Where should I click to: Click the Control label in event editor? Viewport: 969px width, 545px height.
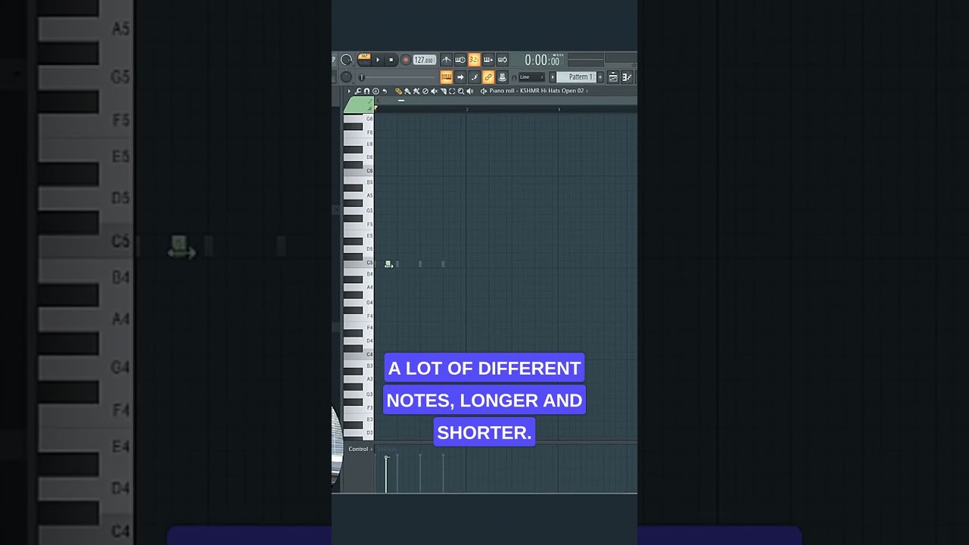click(x=358, y=449)
